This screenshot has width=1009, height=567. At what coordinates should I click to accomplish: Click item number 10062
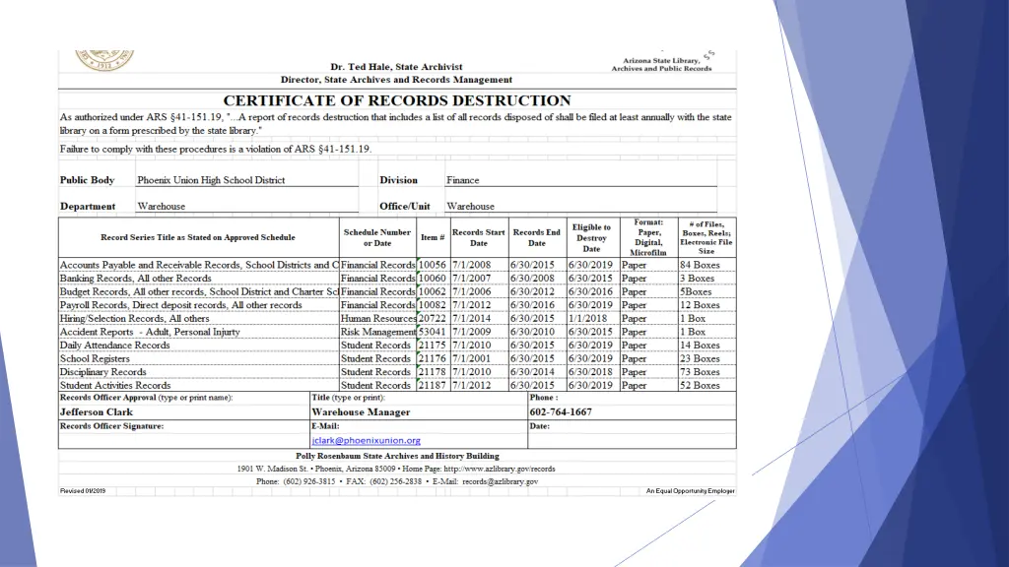[x=432, y=291]
